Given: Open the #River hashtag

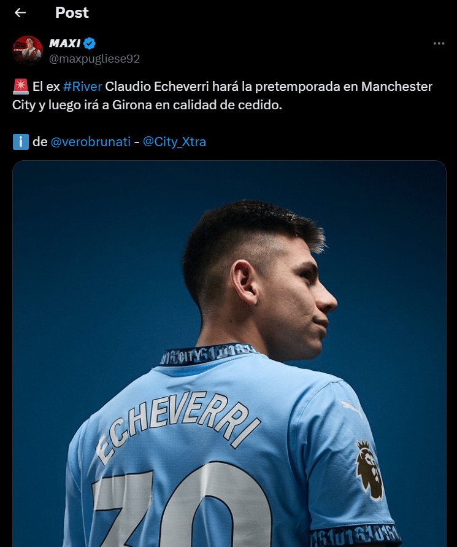Looking at the screenshot, I should click(83, 87).
